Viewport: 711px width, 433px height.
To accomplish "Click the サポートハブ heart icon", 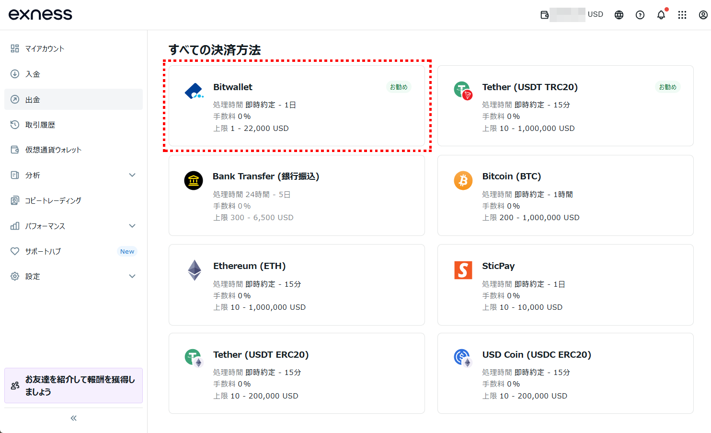I will (x=15, y=251).
